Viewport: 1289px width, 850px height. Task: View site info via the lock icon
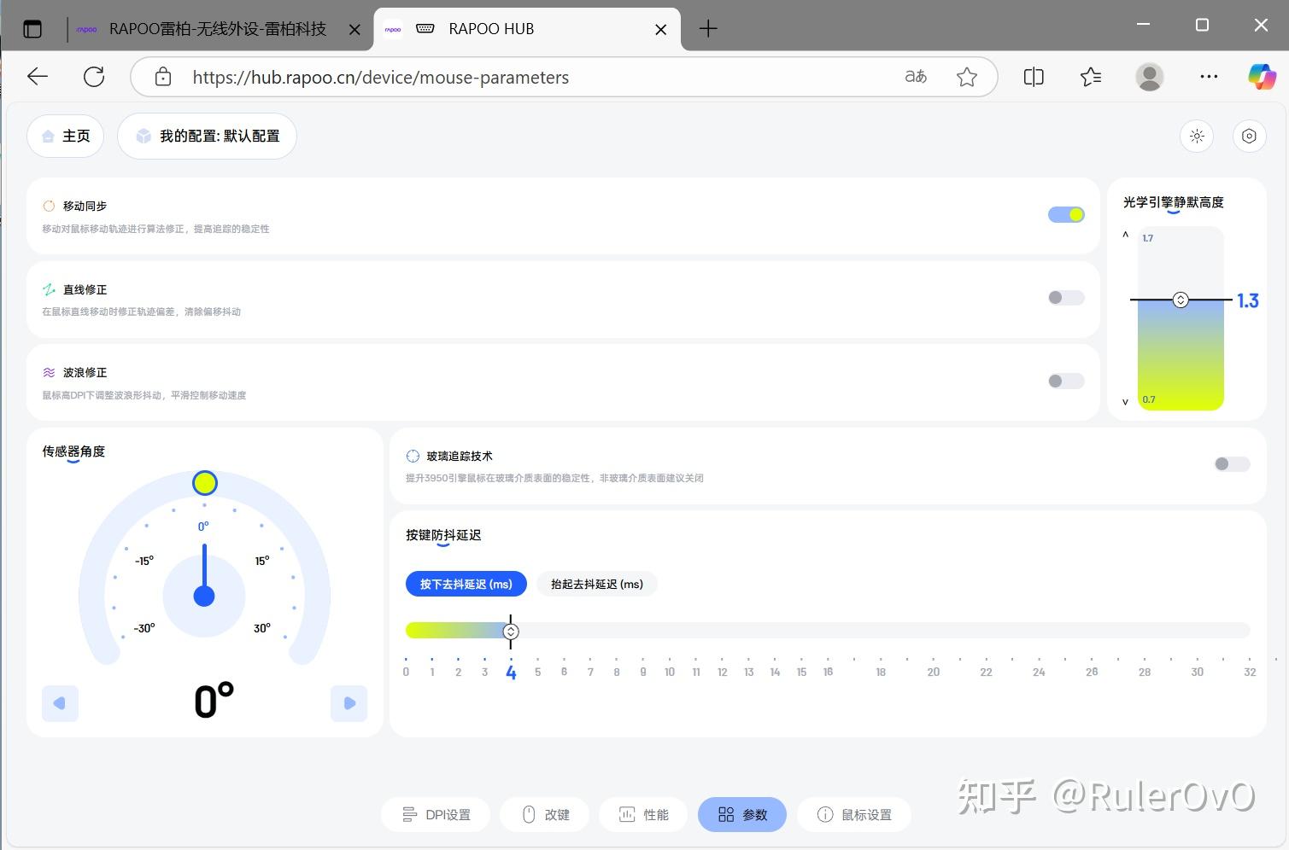pos(163,77)
